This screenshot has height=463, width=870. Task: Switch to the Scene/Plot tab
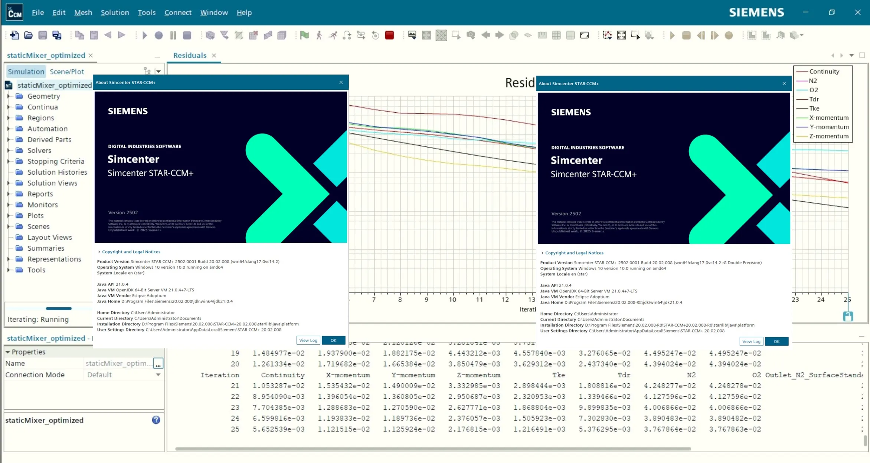(x=67, y=72)
